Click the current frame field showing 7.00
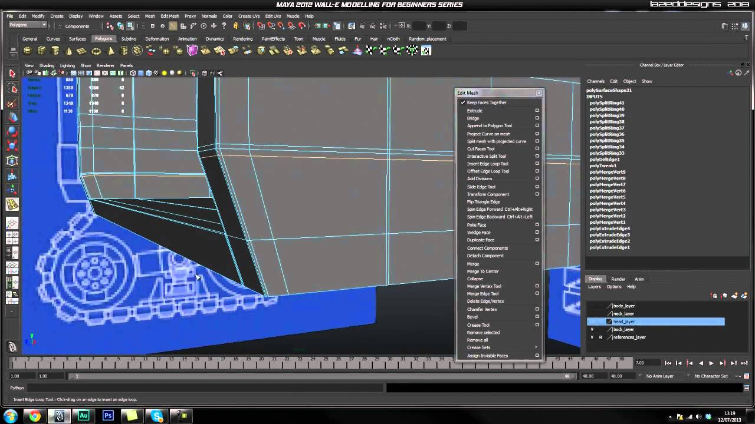The height and width of the screenshot is (424, 755). tap(647, 363)
